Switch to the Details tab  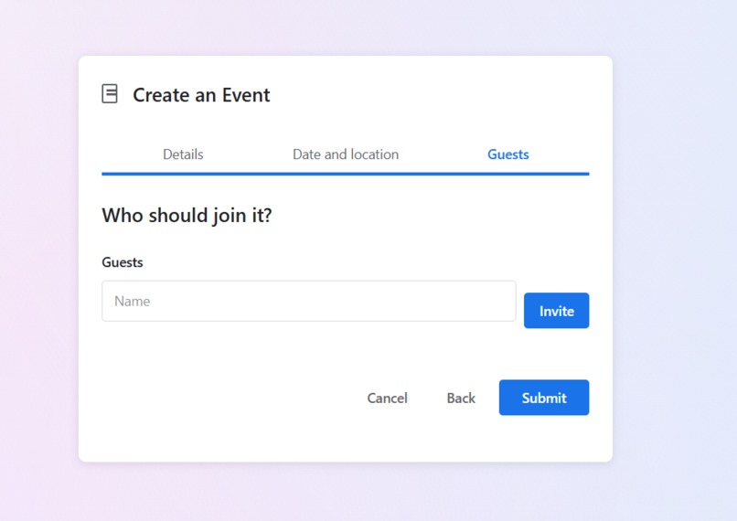183,154
